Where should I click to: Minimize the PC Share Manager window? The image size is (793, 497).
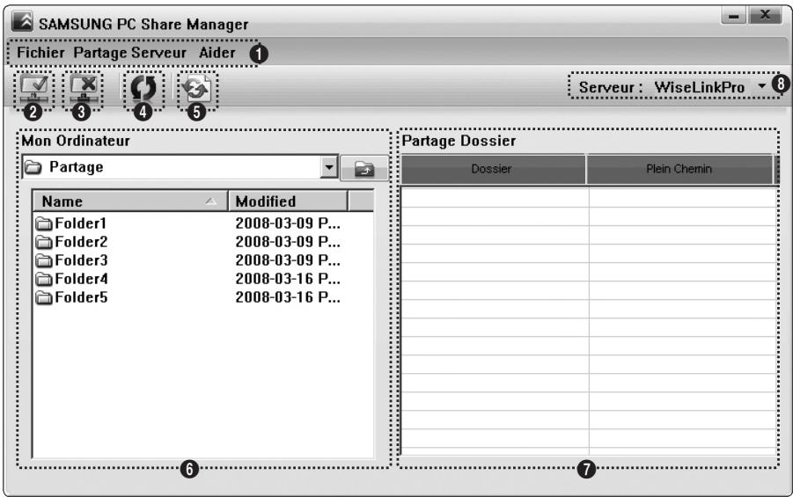(x=734, y=16)
